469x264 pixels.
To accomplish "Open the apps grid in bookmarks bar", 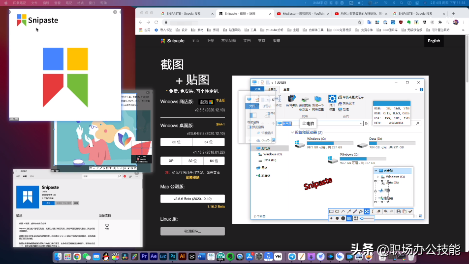I will click(x=145, y=30).
